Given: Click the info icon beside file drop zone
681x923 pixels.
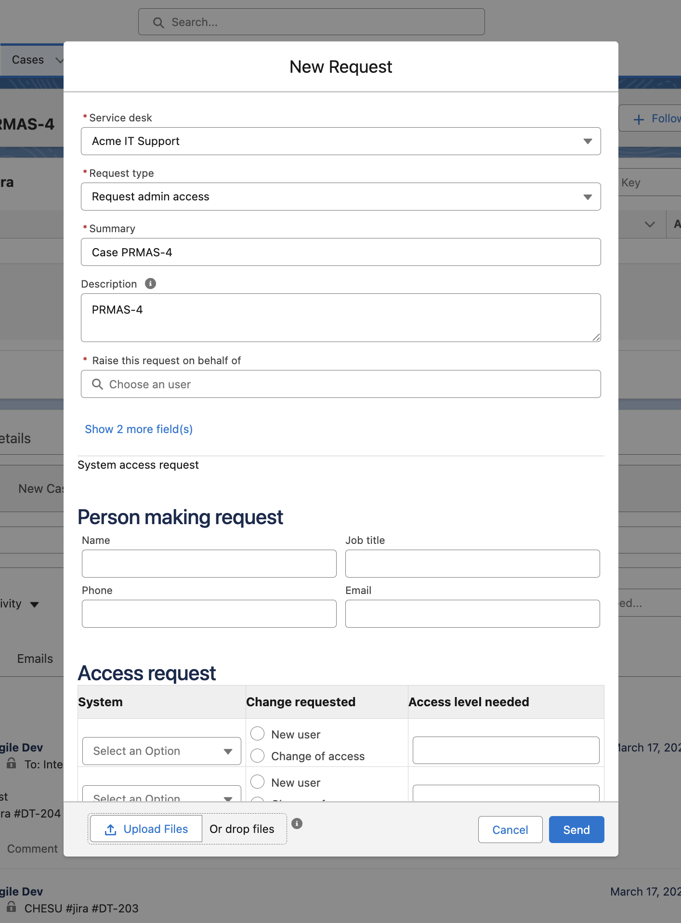Looking at the screenshot, I should (x=297, y=823).
